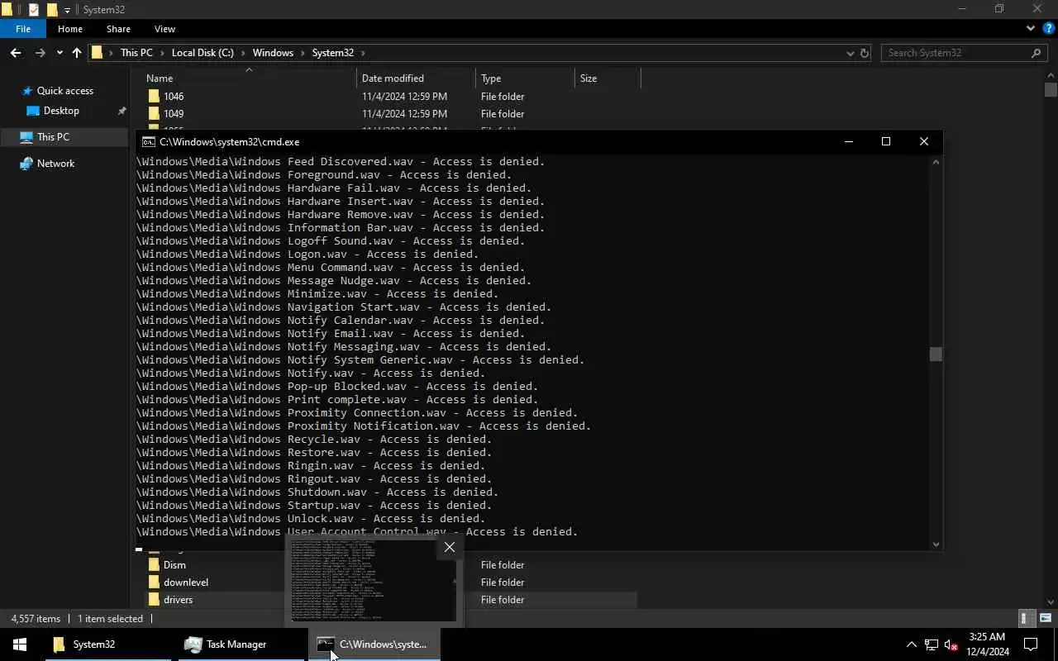
Task: Open the clock showing 3:25 AM
Action: pyautogui.click(x=987, y=644)
